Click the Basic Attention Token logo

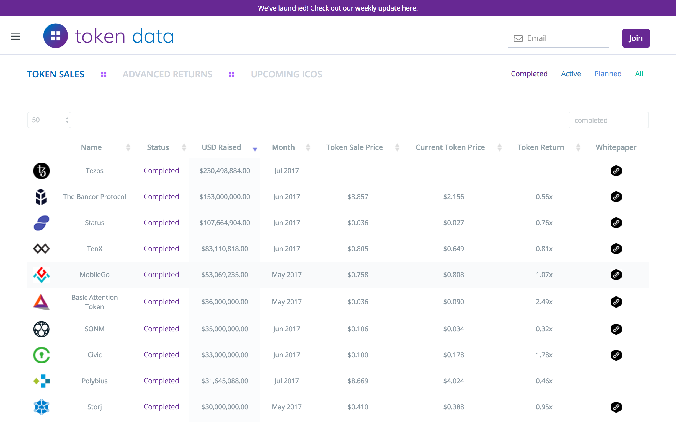[41, 302]
